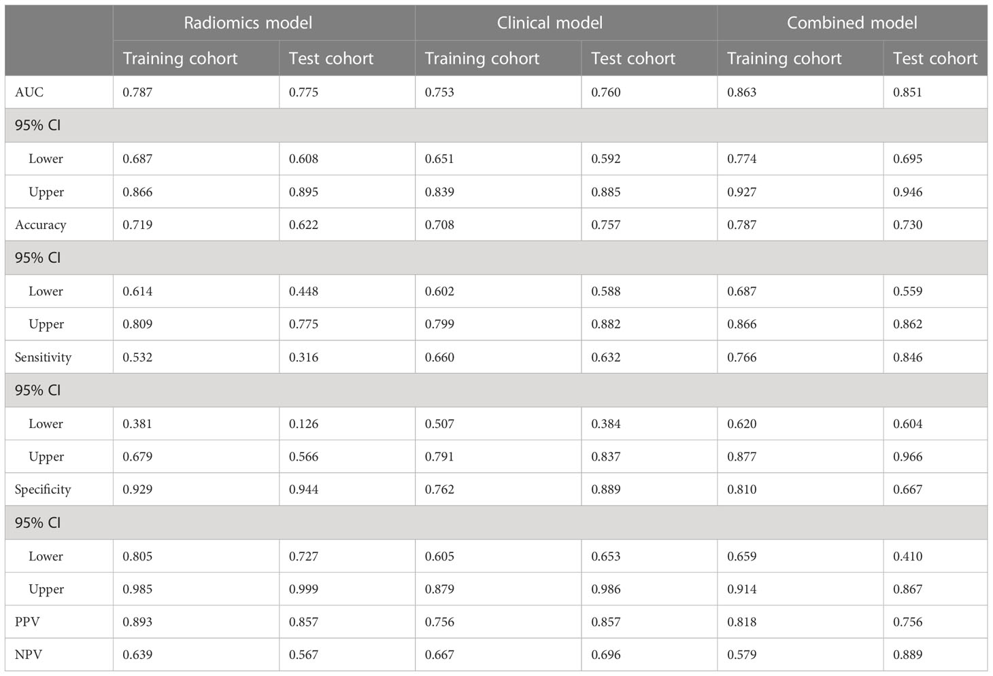This screenshot has width=993, height=676.
Task: Click the 95% CI label below Specificity
Action: [x=38, y=523]
